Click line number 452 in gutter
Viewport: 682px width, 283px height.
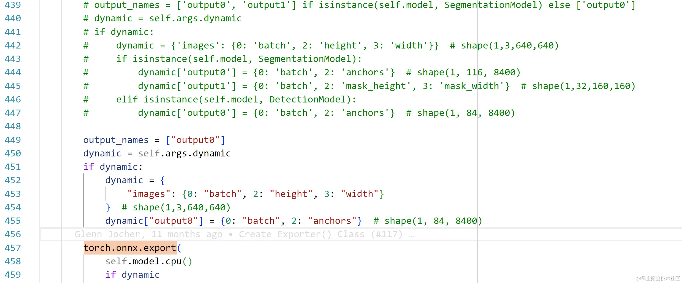[13, 180]
